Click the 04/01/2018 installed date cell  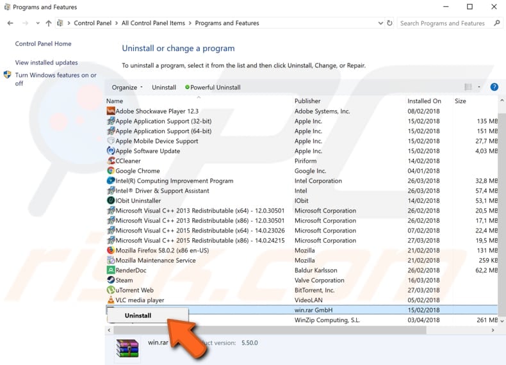click(423, 171)
